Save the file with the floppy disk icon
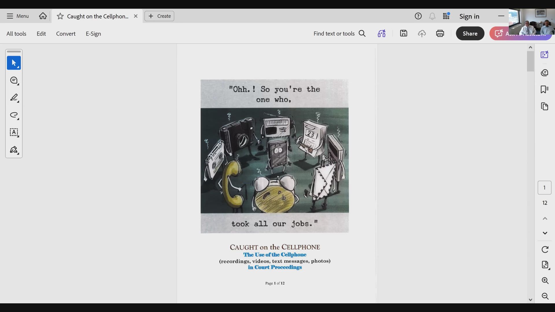This screenshot has height=312, width=555. coord(404,34)
